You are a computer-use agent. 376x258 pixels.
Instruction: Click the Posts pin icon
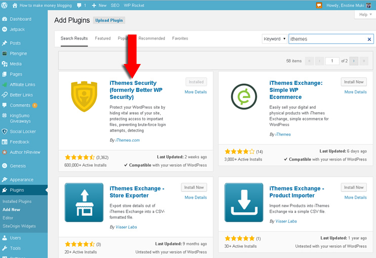point(5,43)
